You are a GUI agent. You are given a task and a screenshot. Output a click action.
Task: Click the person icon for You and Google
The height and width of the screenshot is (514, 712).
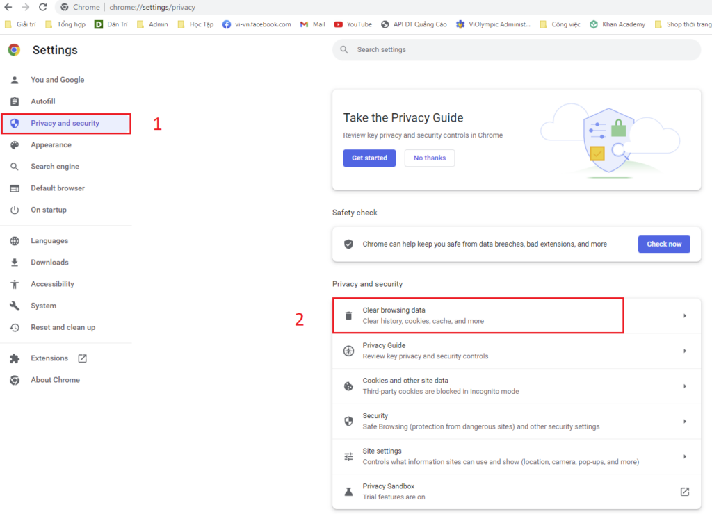pos(15,80)
